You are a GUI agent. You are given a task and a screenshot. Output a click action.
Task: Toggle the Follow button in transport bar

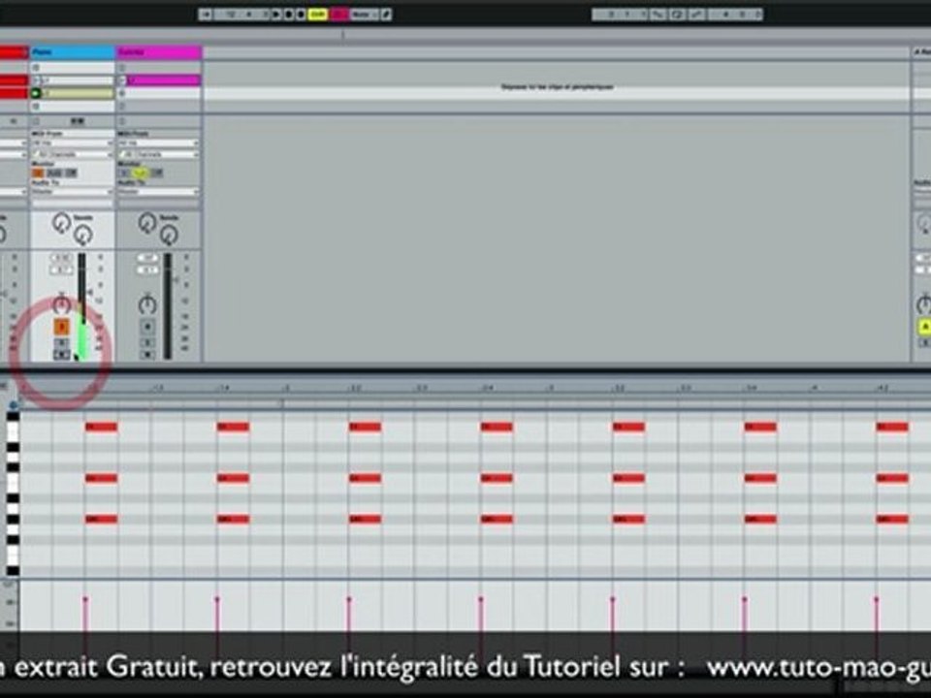pos(205,14)
